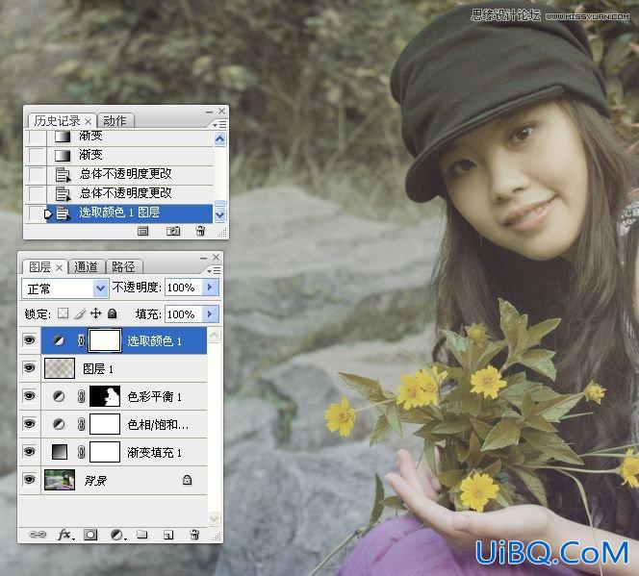Open fill slider arrow
Image resolution: width=639 pixels, height=576 pixels.
click(211, 313)
